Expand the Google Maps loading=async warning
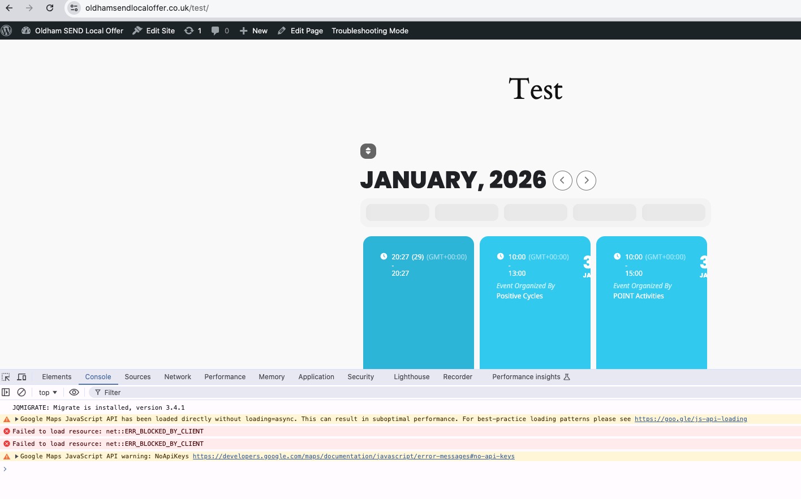801x499 pixels. (16, 419)
